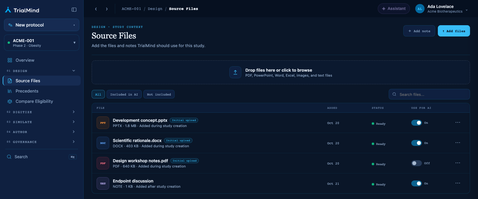478x199 pixels.
Task: Click the TrialMind logo icon
Action: tap(8, 10)
